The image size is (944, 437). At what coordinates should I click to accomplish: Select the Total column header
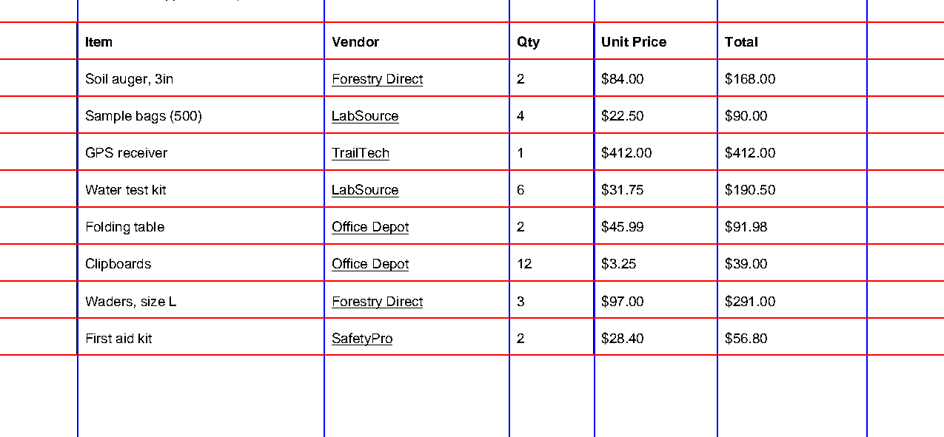coord(792,41)
